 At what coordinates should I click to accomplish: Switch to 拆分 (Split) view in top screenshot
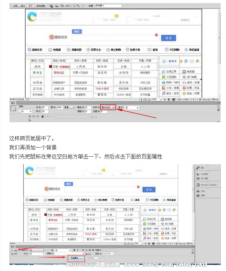click(x=23, y=6)
